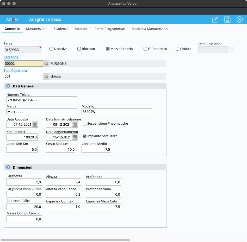Open Categoria search magnifier icon
This screenshot has height=242, width=247.
[x=46, y=63]
